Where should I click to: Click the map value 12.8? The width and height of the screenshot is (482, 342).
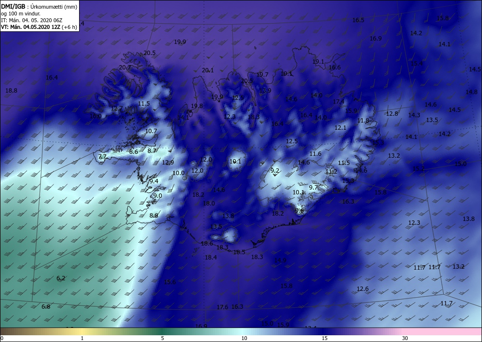click(x=392, y=114)
